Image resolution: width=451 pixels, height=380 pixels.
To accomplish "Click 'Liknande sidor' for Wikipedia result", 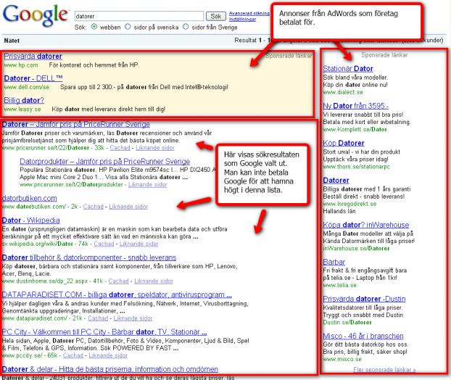I will [139, 244].
